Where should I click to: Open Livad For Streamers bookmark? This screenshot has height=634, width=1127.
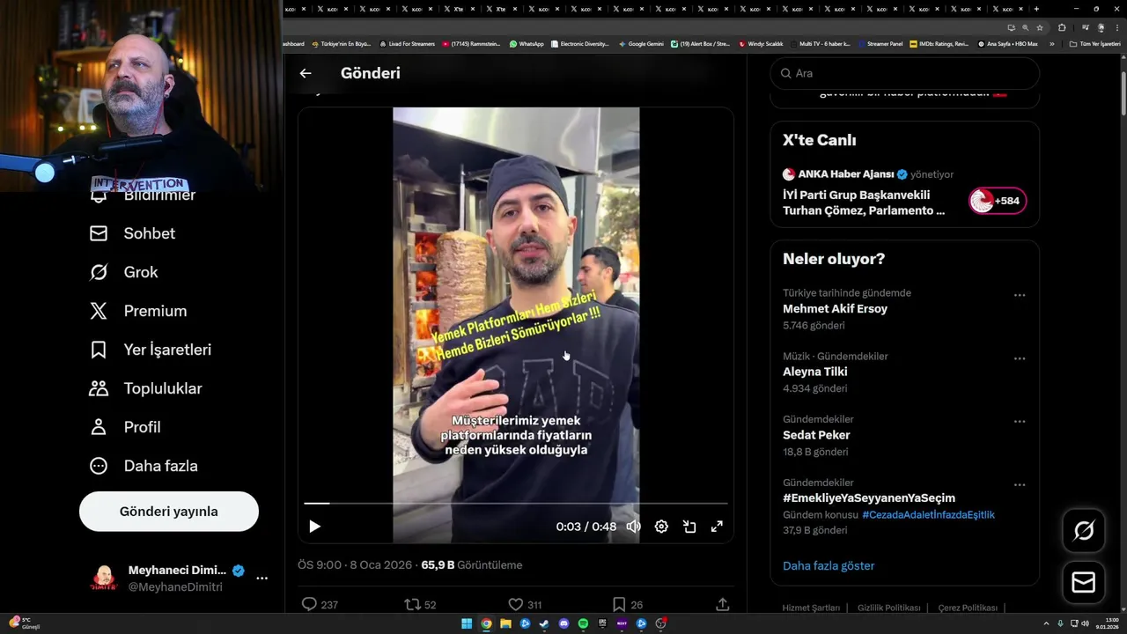[x=407, y=43]
